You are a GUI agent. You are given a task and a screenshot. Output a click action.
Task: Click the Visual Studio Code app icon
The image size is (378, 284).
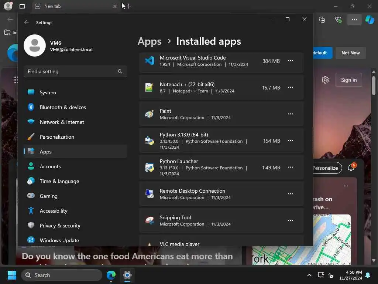pyautogui.click(x=150, y=61)
